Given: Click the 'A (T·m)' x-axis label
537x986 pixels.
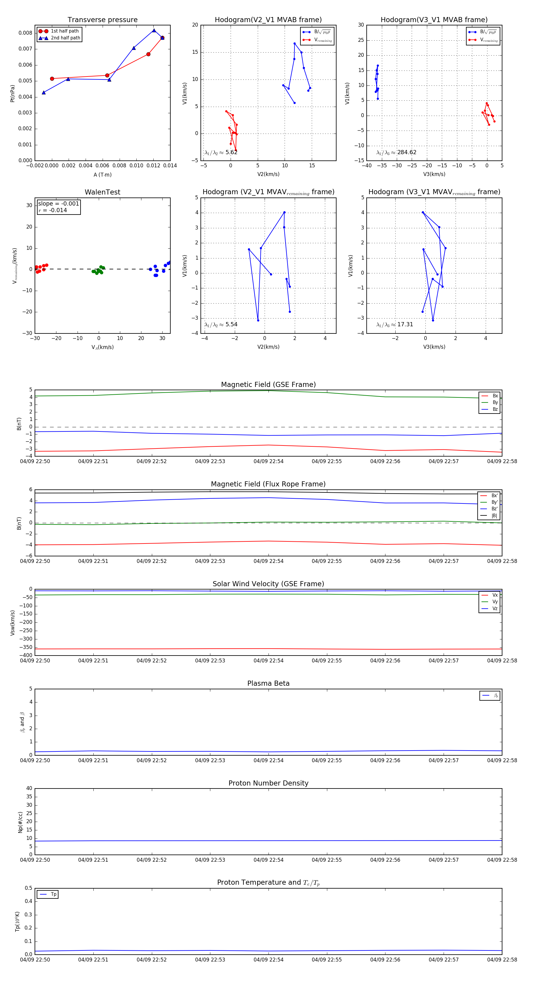Looking at the screenshot, I should click(x=102, y=175).
